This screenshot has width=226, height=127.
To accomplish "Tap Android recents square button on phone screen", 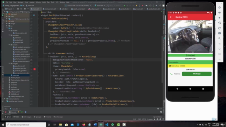I will (203, 89).
